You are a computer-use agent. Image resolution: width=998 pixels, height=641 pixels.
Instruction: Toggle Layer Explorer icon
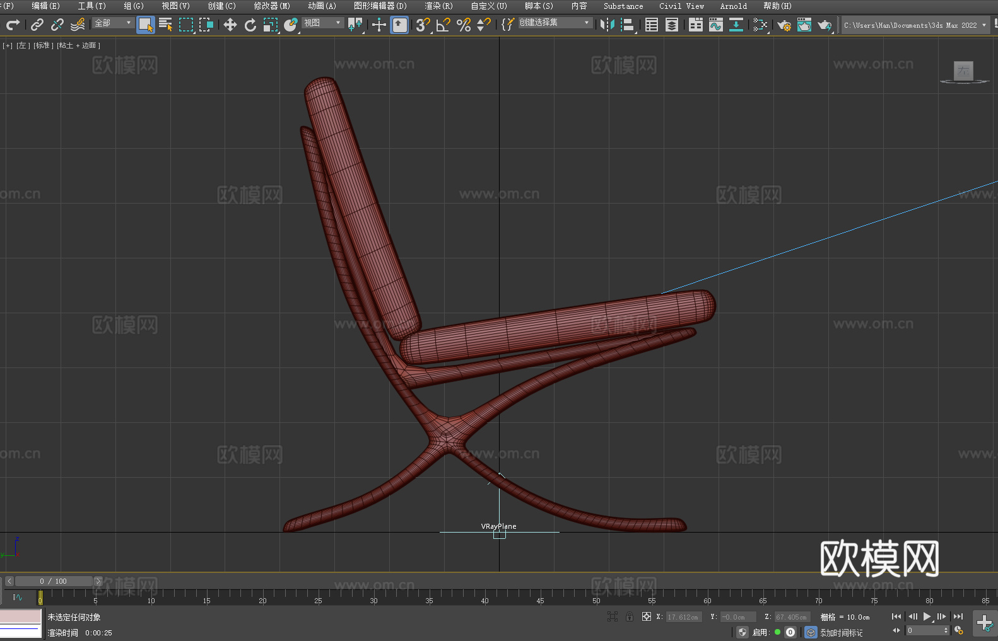(x=672, y=25)
